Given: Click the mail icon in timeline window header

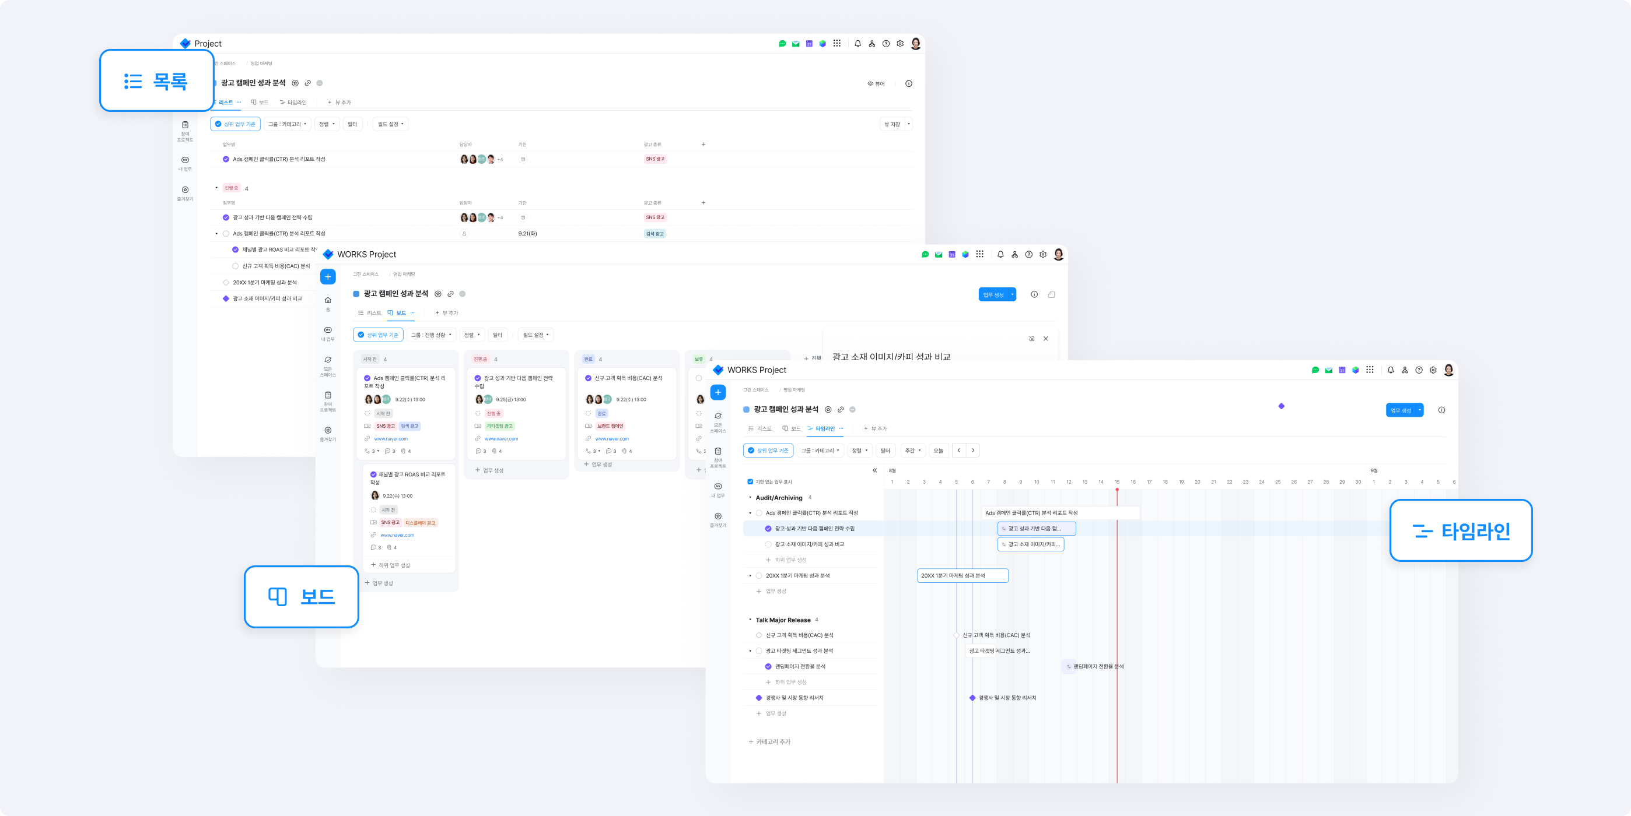Looking at the screenshot, I should pyautogui.click(x=1328, y=370).
